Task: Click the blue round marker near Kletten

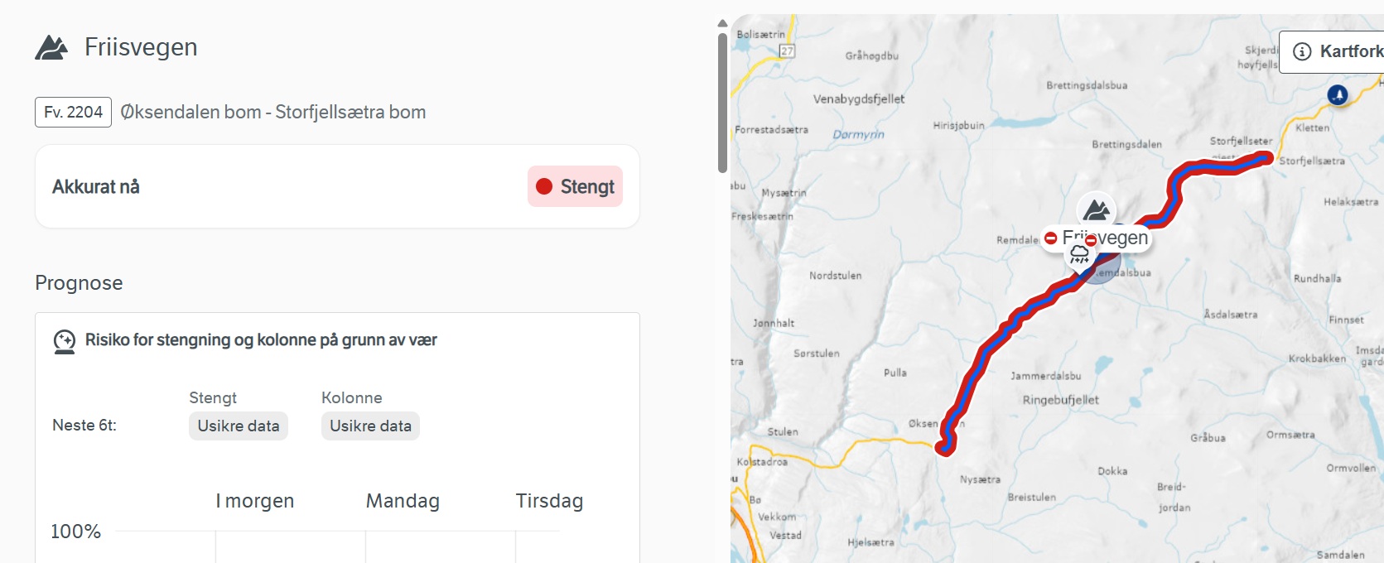Action: [1337, 95]
